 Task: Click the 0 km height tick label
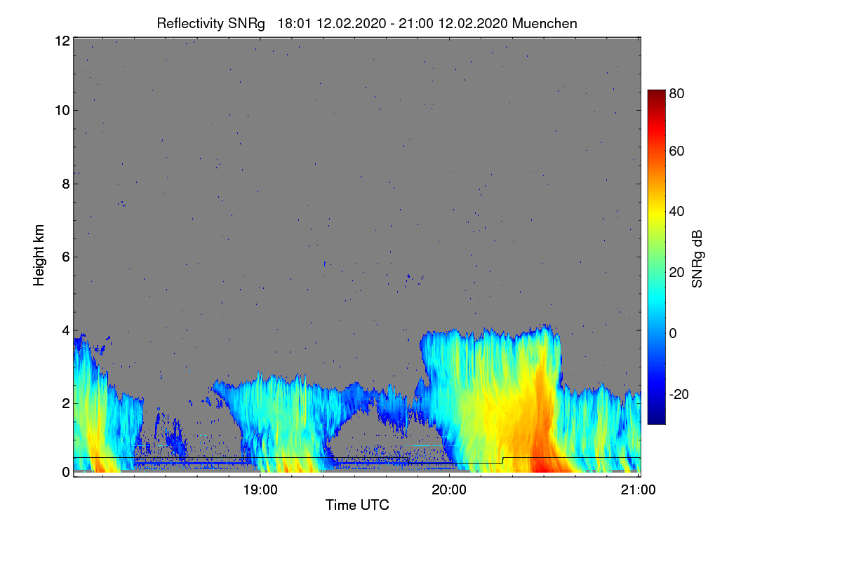pyautogui.click(x=66, y=472)
